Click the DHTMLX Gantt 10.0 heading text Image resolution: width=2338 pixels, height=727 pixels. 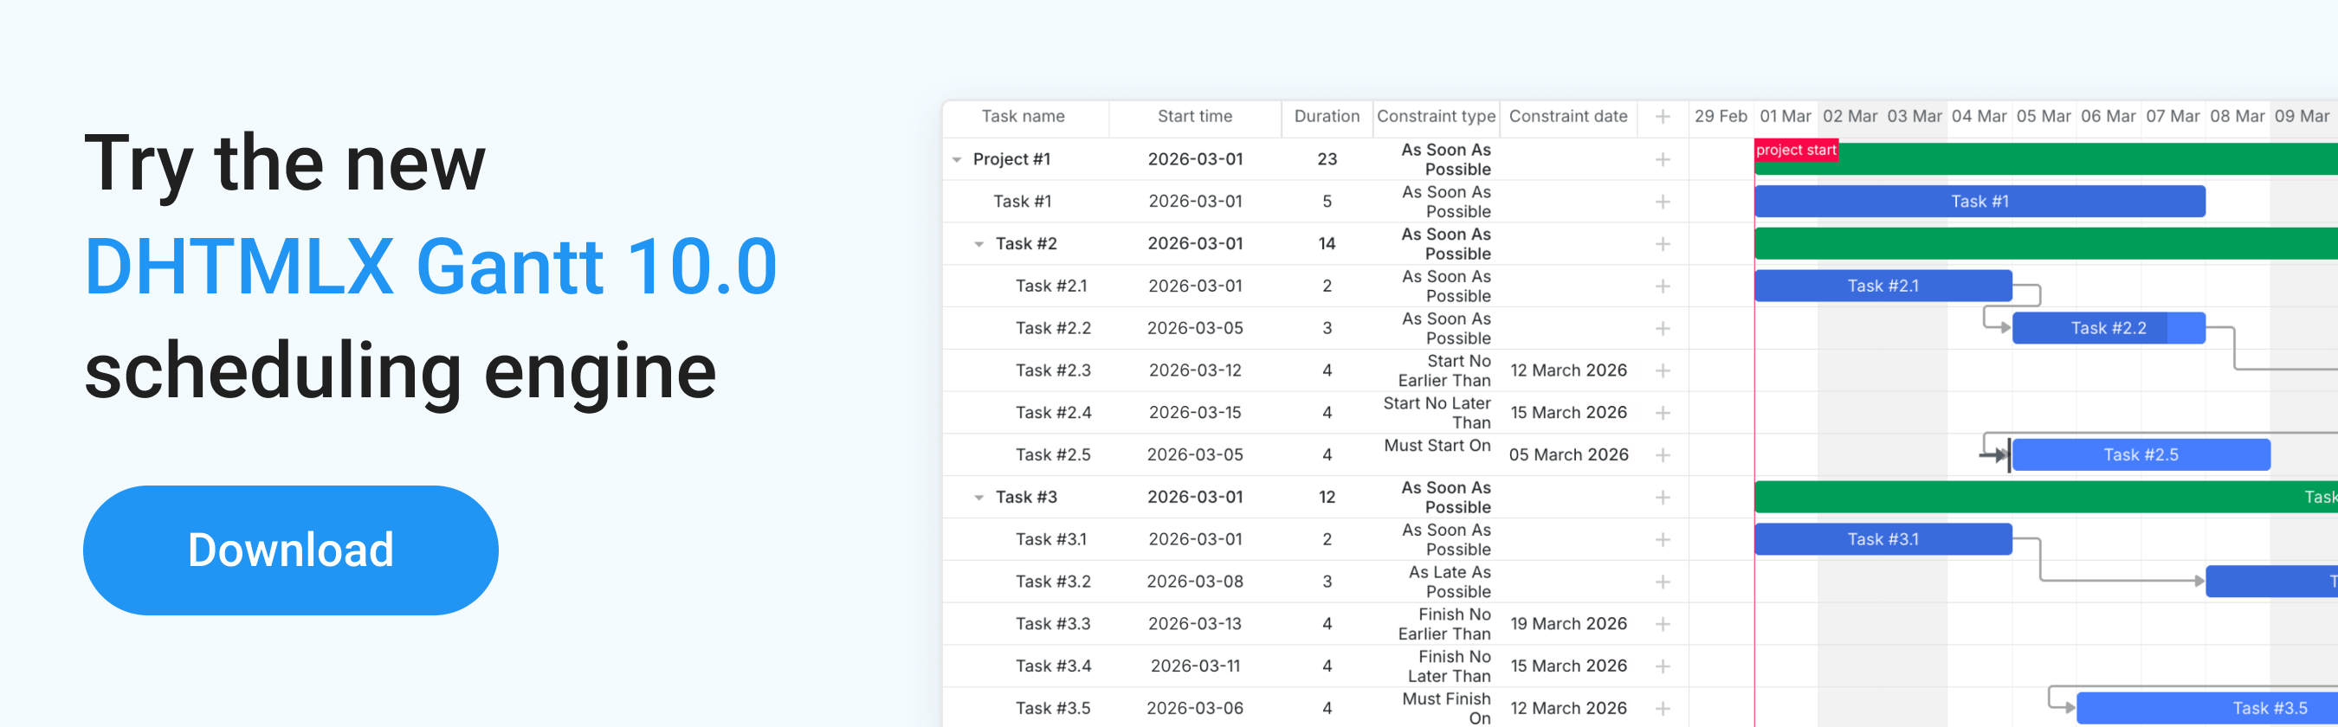pyautogui.click(x=431, y=267)
